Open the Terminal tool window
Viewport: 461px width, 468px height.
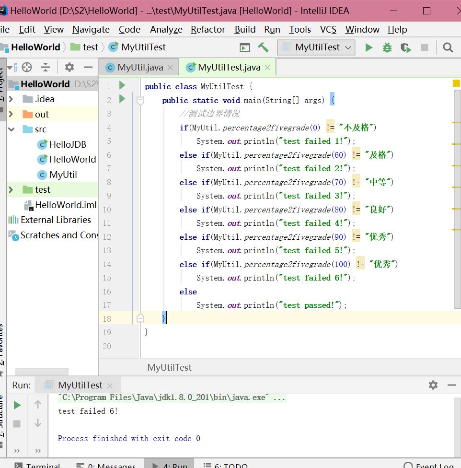pyautogui.click(x=37, y=465)
